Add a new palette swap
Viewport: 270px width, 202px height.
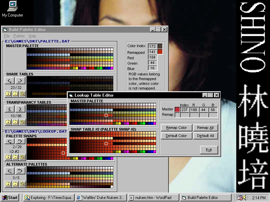tap(8, 157)
